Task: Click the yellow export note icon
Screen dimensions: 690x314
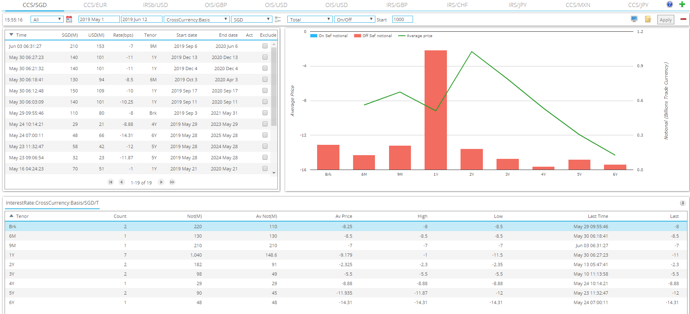Action: pos(648,19)
